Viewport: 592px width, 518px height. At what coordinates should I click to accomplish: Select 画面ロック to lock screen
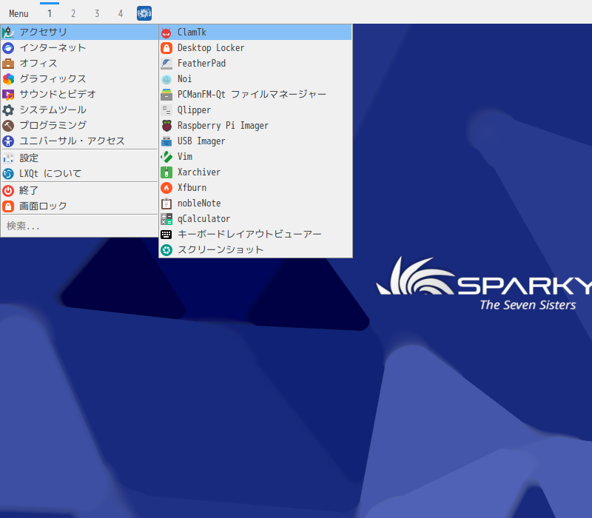79,206
